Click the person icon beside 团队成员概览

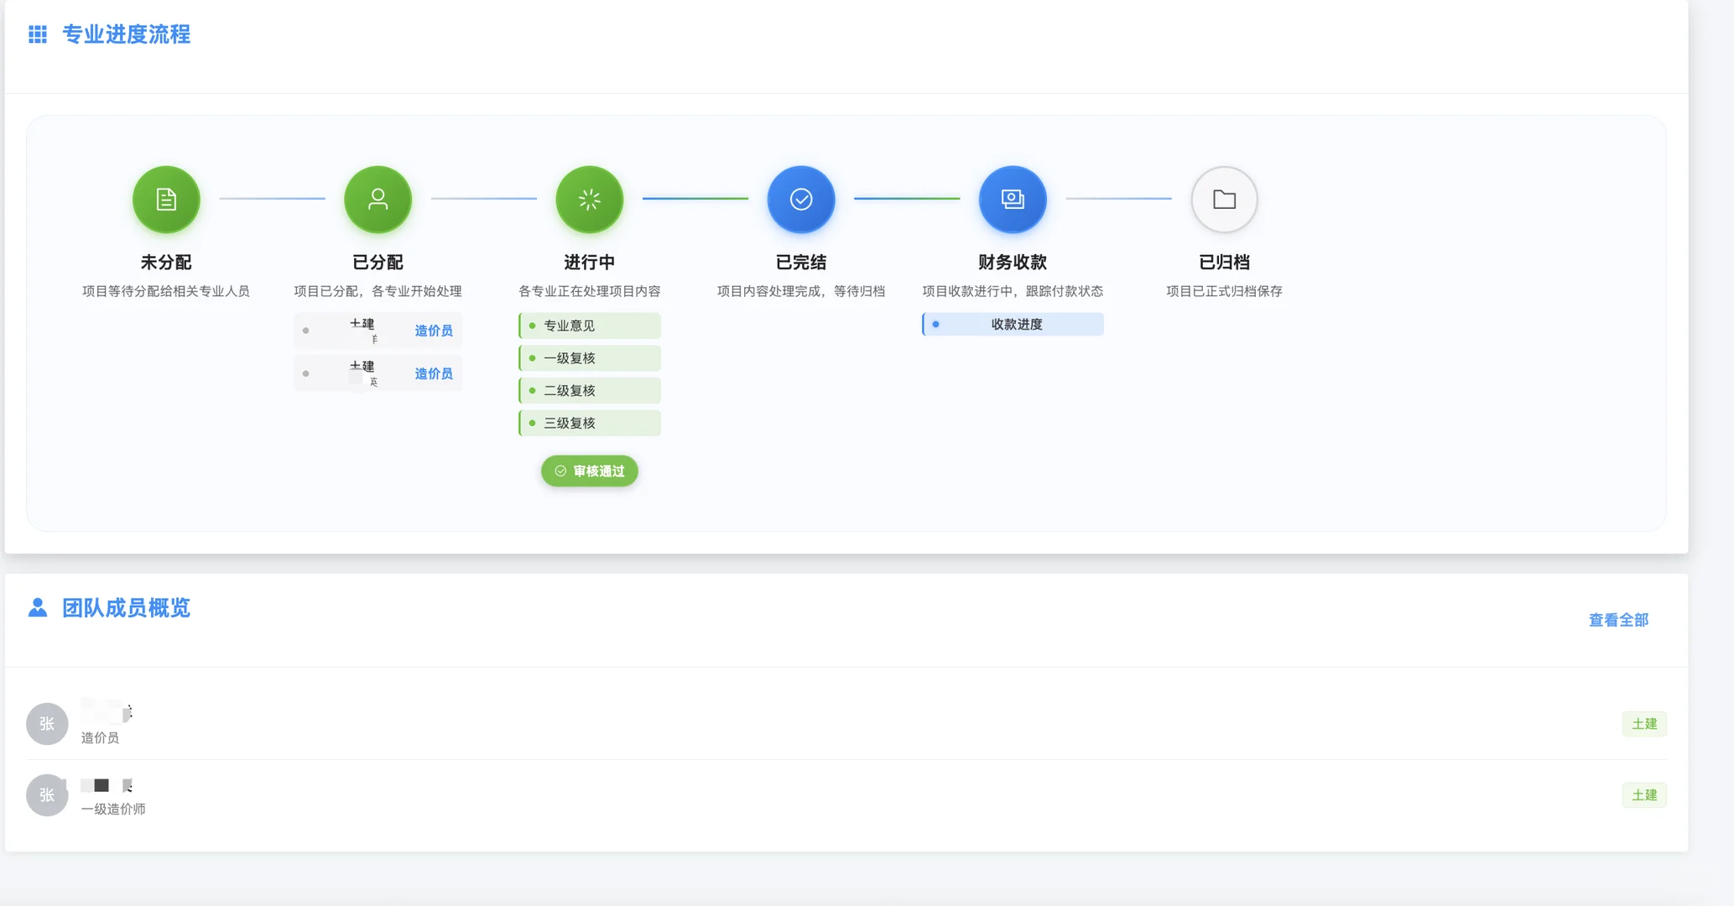click(x=37, y=607)
